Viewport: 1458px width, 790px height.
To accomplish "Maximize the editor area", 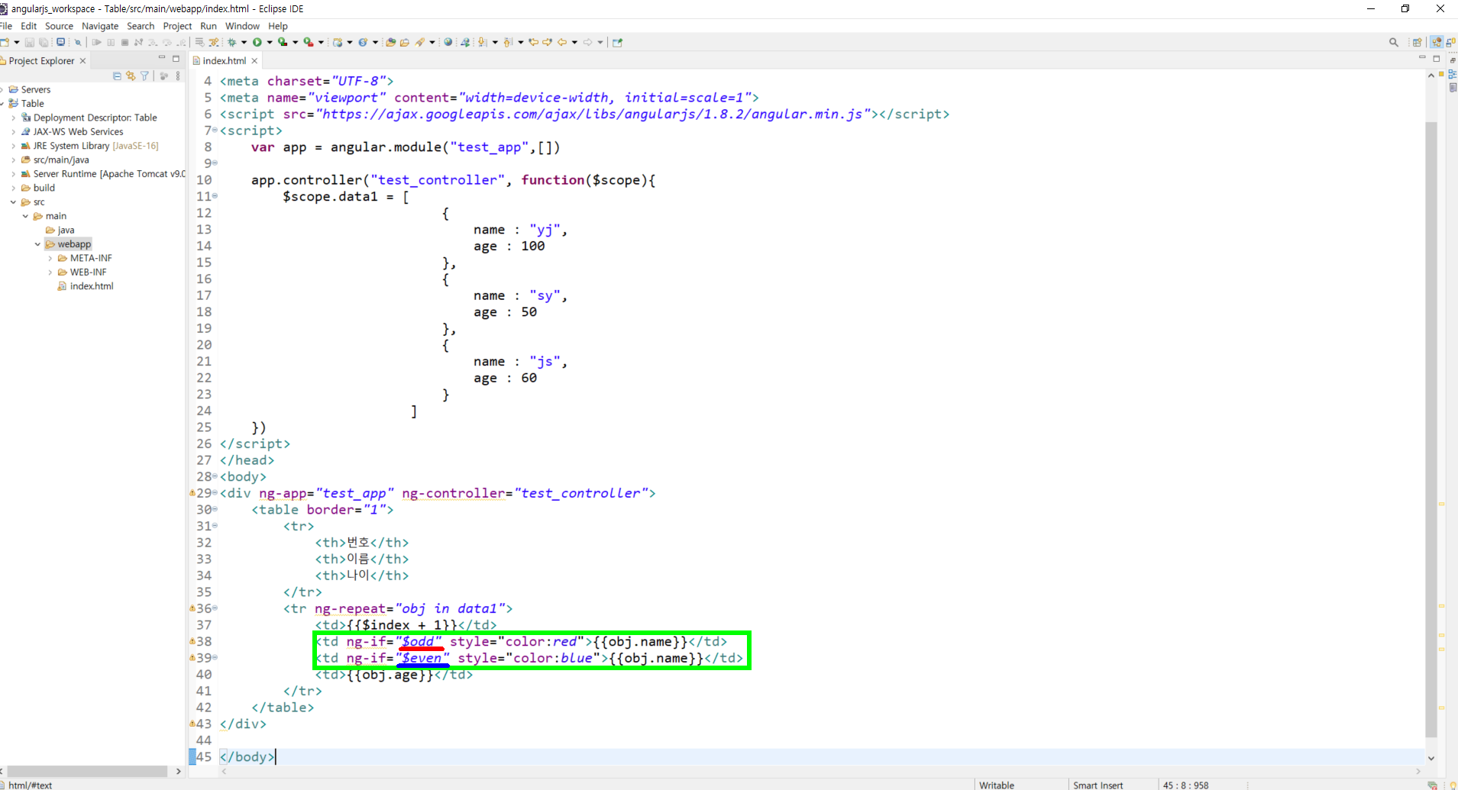I will [1437, 58].
